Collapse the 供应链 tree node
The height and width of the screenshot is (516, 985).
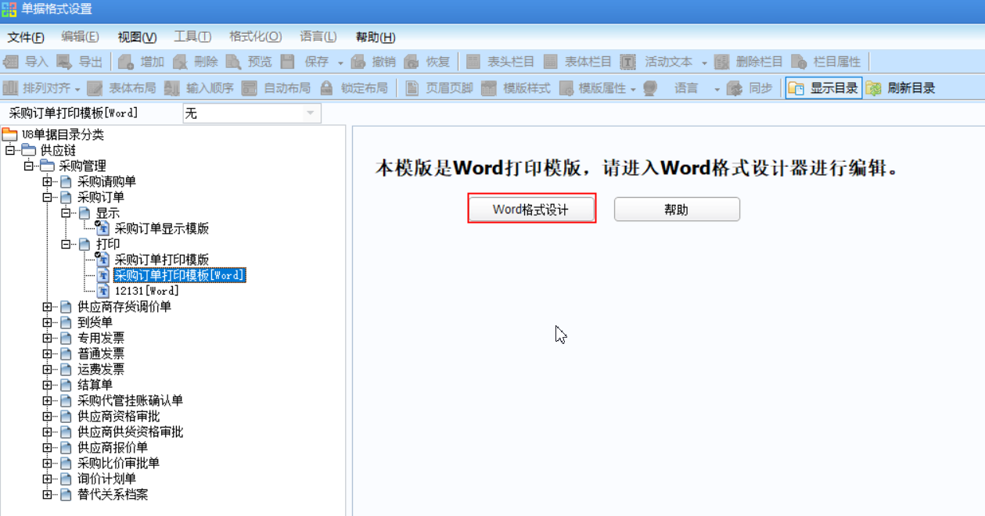coord(10,150)
